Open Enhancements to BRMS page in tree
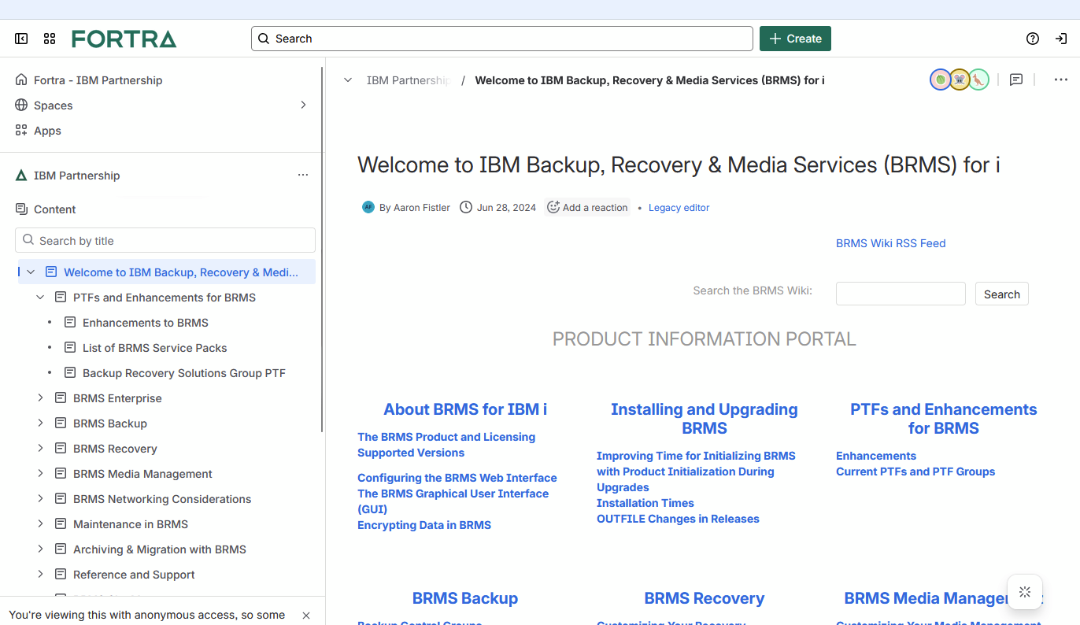 coord(146,323)
